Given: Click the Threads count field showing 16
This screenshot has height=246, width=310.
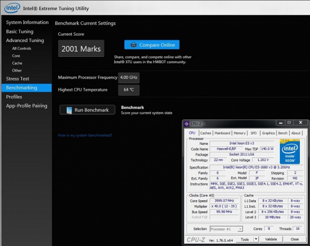Looking at the screenshot, I should (298, 228).
